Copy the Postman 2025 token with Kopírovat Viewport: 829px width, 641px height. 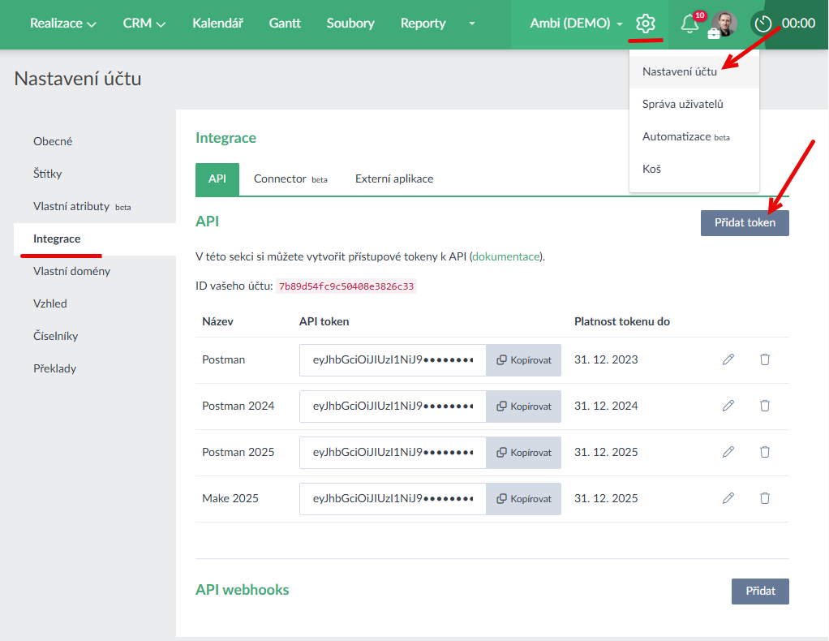pyautogui.click(x=523, y=452)
